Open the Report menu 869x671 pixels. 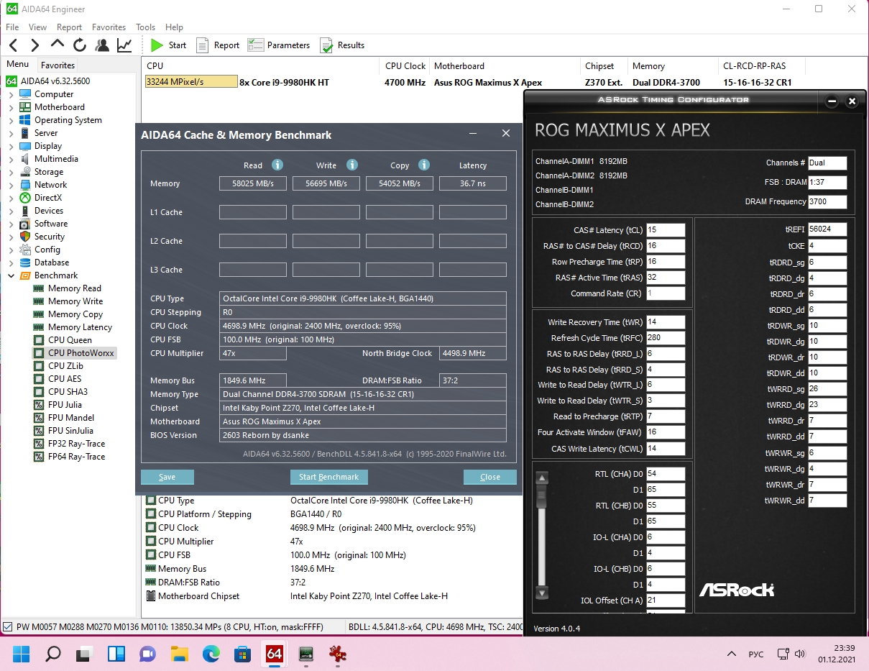click(x=69, y=27)
